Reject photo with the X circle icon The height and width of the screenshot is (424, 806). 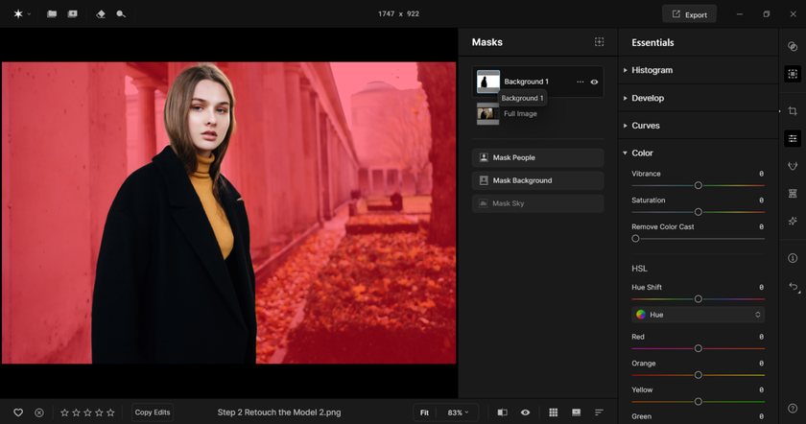39,412
